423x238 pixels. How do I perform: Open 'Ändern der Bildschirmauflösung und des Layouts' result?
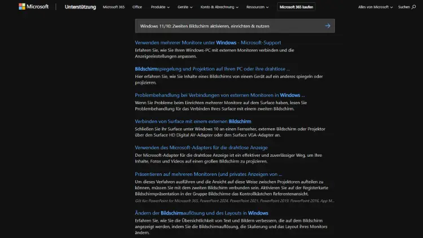pyautogui.click(x=201, y=213)
